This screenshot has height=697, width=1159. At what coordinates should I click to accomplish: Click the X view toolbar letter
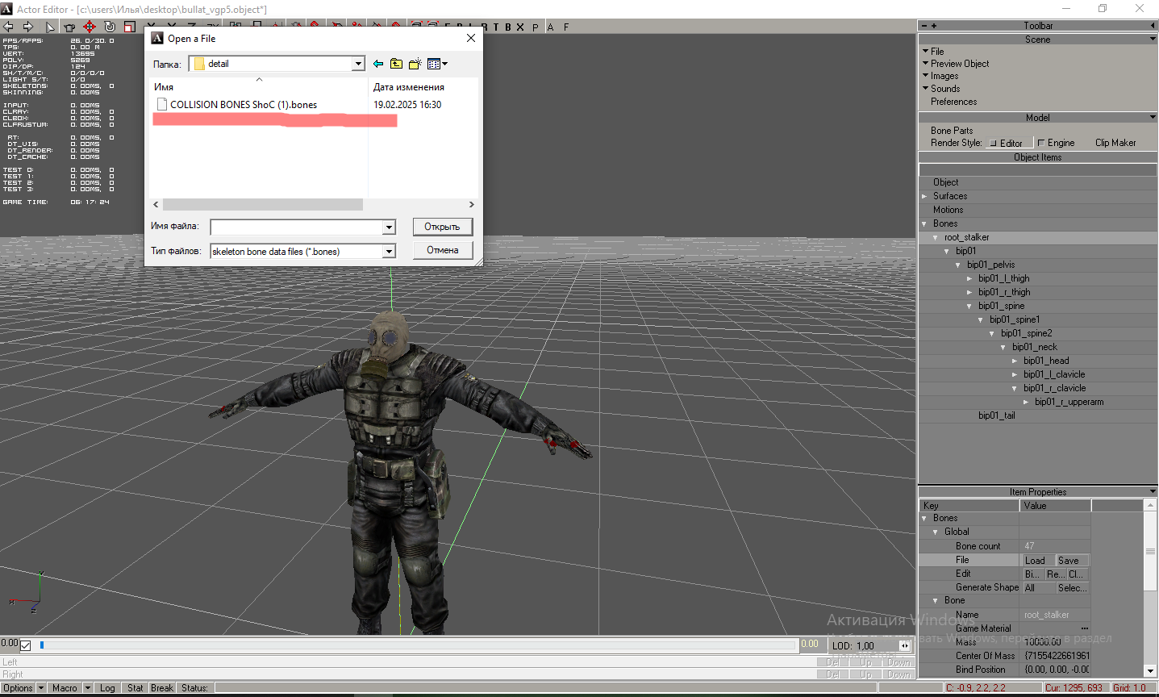[x=520, y=27]
